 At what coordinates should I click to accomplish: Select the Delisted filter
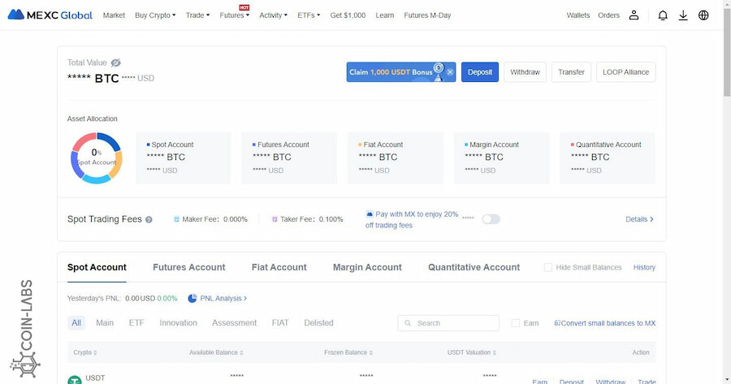[x=318, y=322]
